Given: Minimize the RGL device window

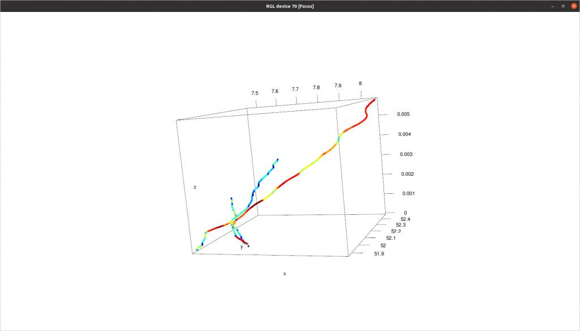Looking at the screenshot, I should click(x=552, y=6).
